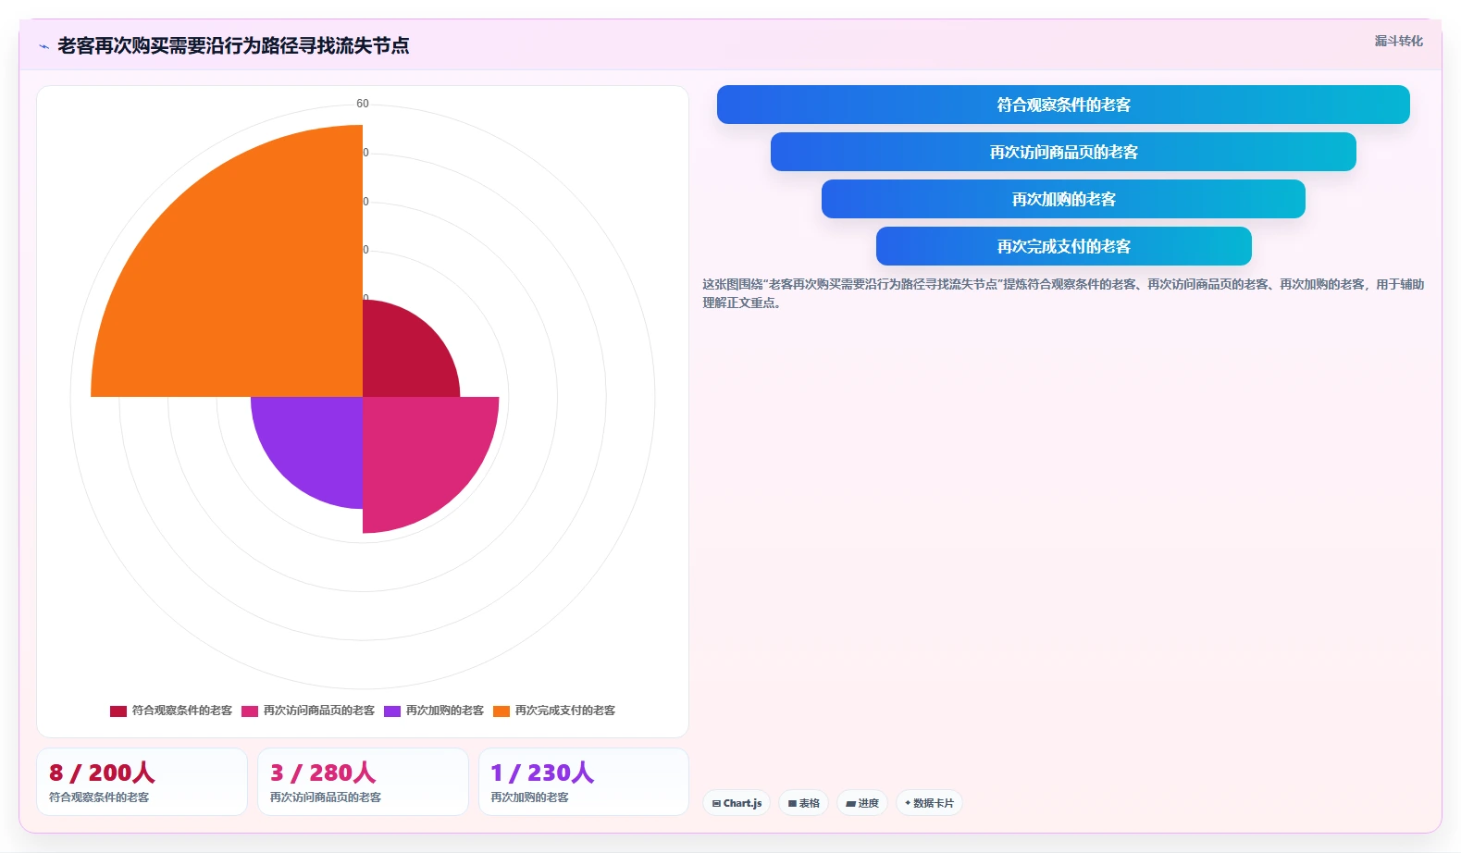Image resolution: width=1461 pixels, height=853 pixels.
Task: Click the axis label 60 on the chart
Action: pyautogui.click(x=363, y=104)
